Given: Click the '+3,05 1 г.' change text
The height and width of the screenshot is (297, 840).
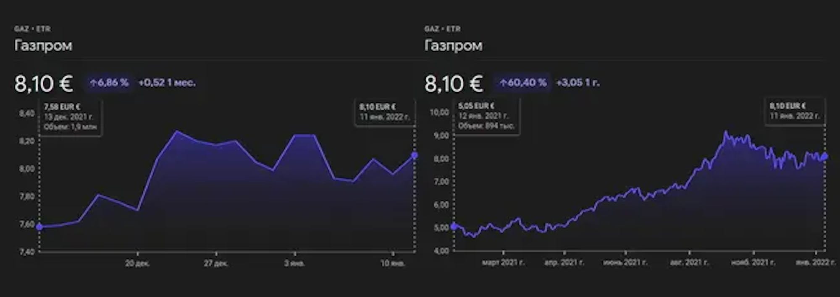Looking at the screenshot, I should click(x=577, y=83).
